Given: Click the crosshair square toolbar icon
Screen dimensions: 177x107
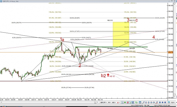Looking at the screenshot, I should (x=122, y=102).
